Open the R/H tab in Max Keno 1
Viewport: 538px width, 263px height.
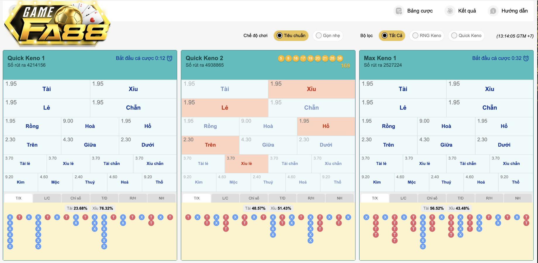coord(489,198)
